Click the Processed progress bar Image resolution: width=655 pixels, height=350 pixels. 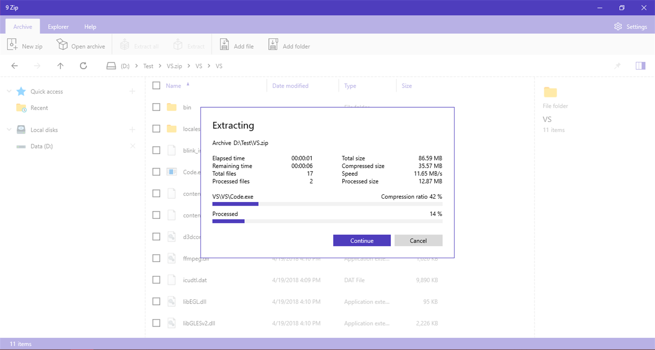[x=327, y=221]
